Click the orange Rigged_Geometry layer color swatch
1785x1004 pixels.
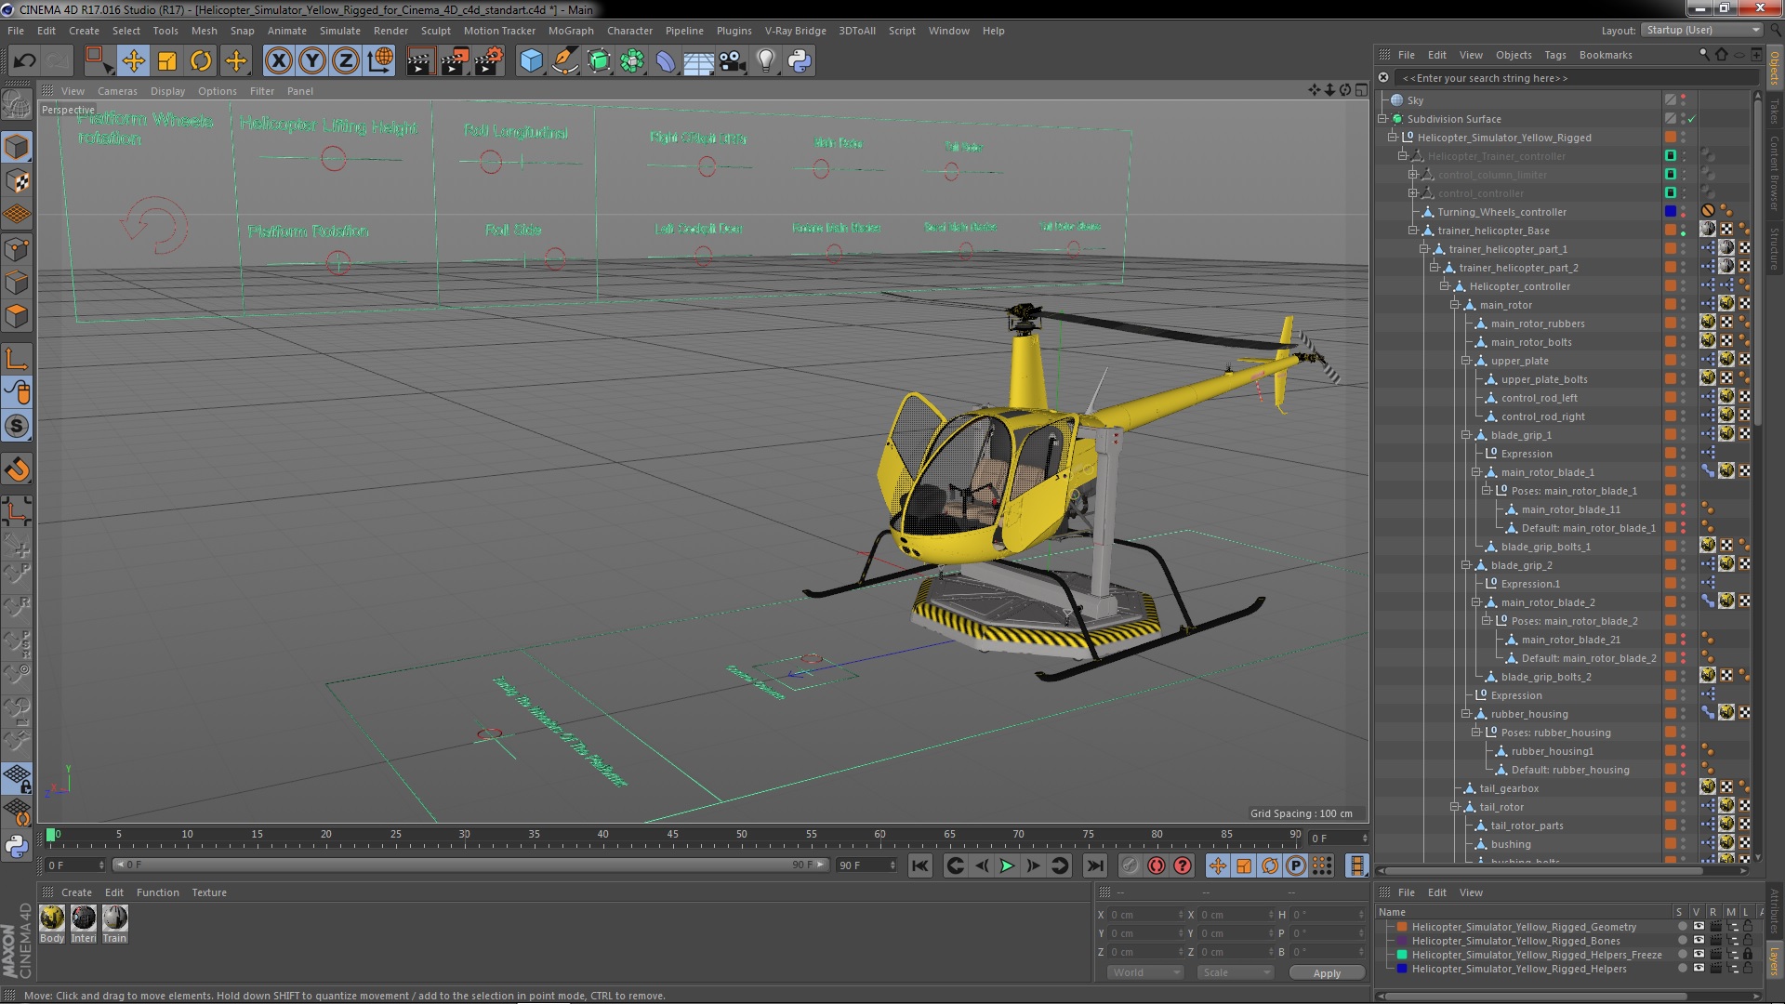pyautogui.click(x=1402, y=927)
